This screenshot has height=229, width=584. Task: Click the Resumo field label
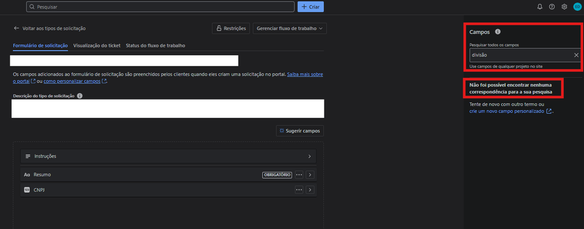click(x=42, y=175)
